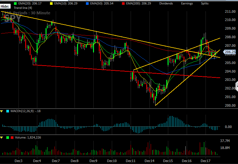
Task: Click the Dec10 date label
Action: pyautogui.click(x=112, y=161)
